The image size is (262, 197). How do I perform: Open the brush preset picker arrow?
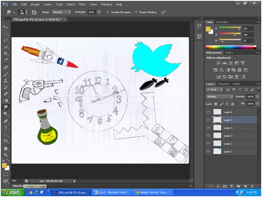(27, 12)
